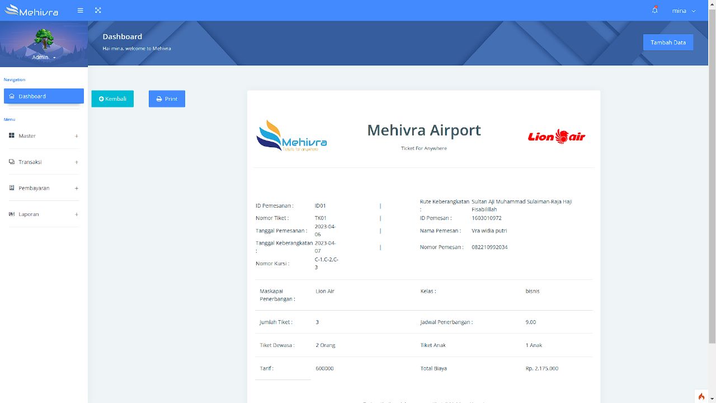Screen dimensions: 716x403
Task: Open the notifications bell icon
Action: pyautogui.click(x=654, y=10)
